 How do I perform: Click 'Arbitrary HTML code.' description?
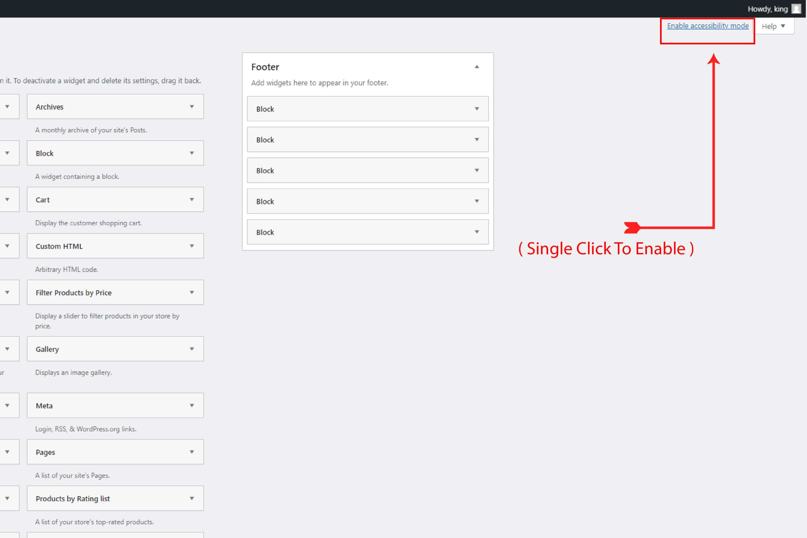[x=67, y=269]
